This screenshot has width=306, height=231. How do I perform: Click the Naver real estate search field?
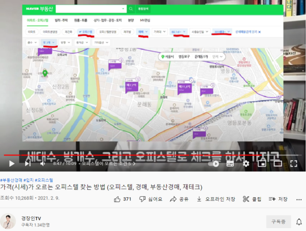[x=91, y=9]
